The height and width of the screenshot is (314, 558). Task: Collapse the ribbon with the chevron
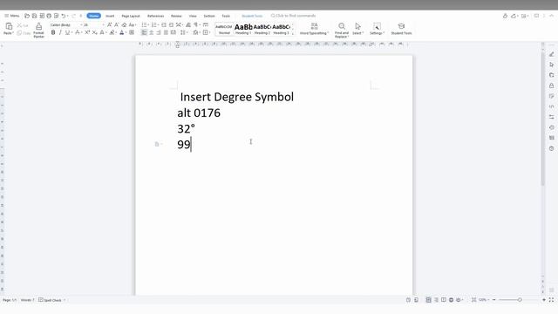tap(552, 16)
